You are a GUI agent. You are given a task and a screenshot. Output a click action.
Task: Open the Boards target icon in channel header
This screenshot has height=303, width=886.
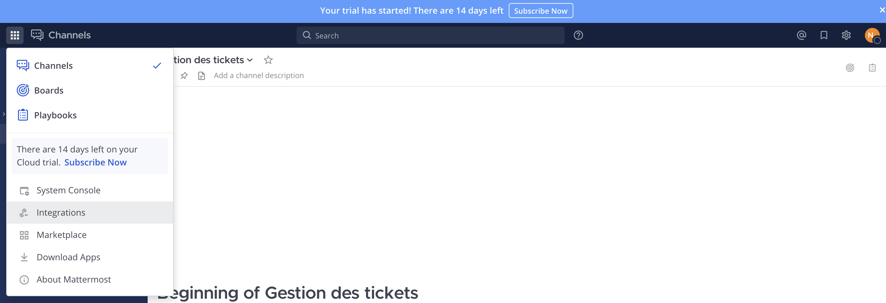(x=850, y=68)
